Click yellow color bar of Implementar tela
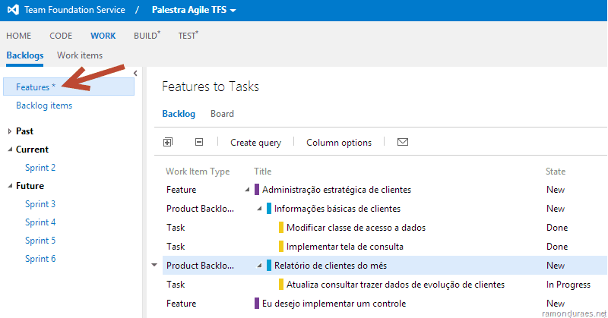 (281, 247)
